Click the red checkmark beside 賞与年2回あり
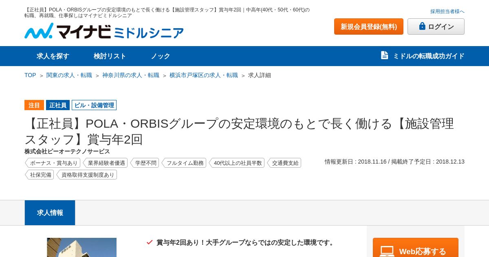This screenshot has width=489, height=257. [x=150, y=242]
